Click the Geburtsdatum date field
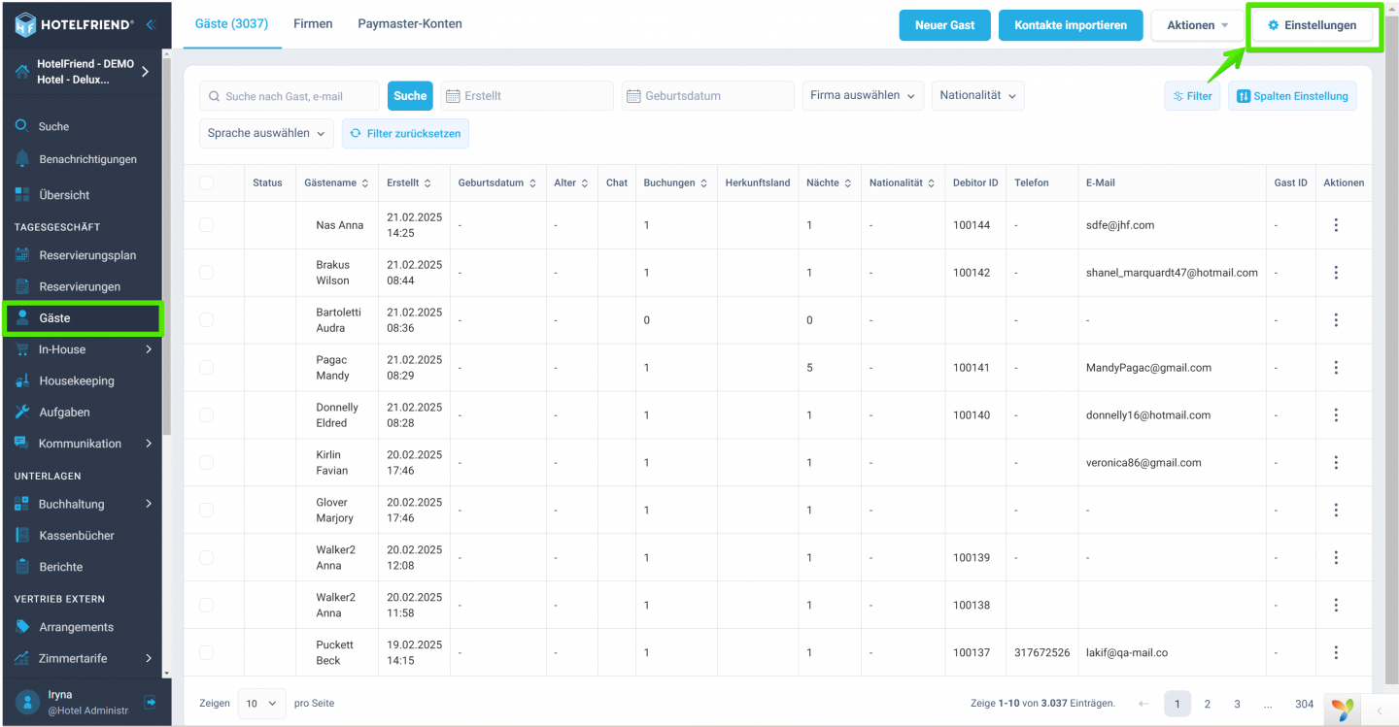The height and width of the screenshot is (727, 1399). coord(708,96)
